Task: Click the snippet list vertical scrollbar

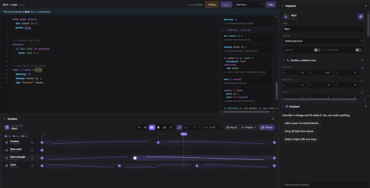Action: tap(277, 91)
